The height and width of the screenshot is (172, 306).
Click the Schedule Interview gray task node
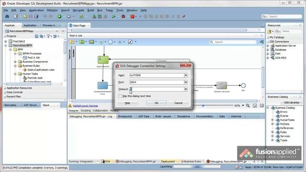point(222,86)
